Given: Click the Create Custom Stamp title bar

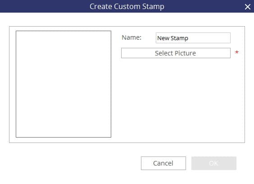Looking at the screenshot, I should tap(127, 6).
